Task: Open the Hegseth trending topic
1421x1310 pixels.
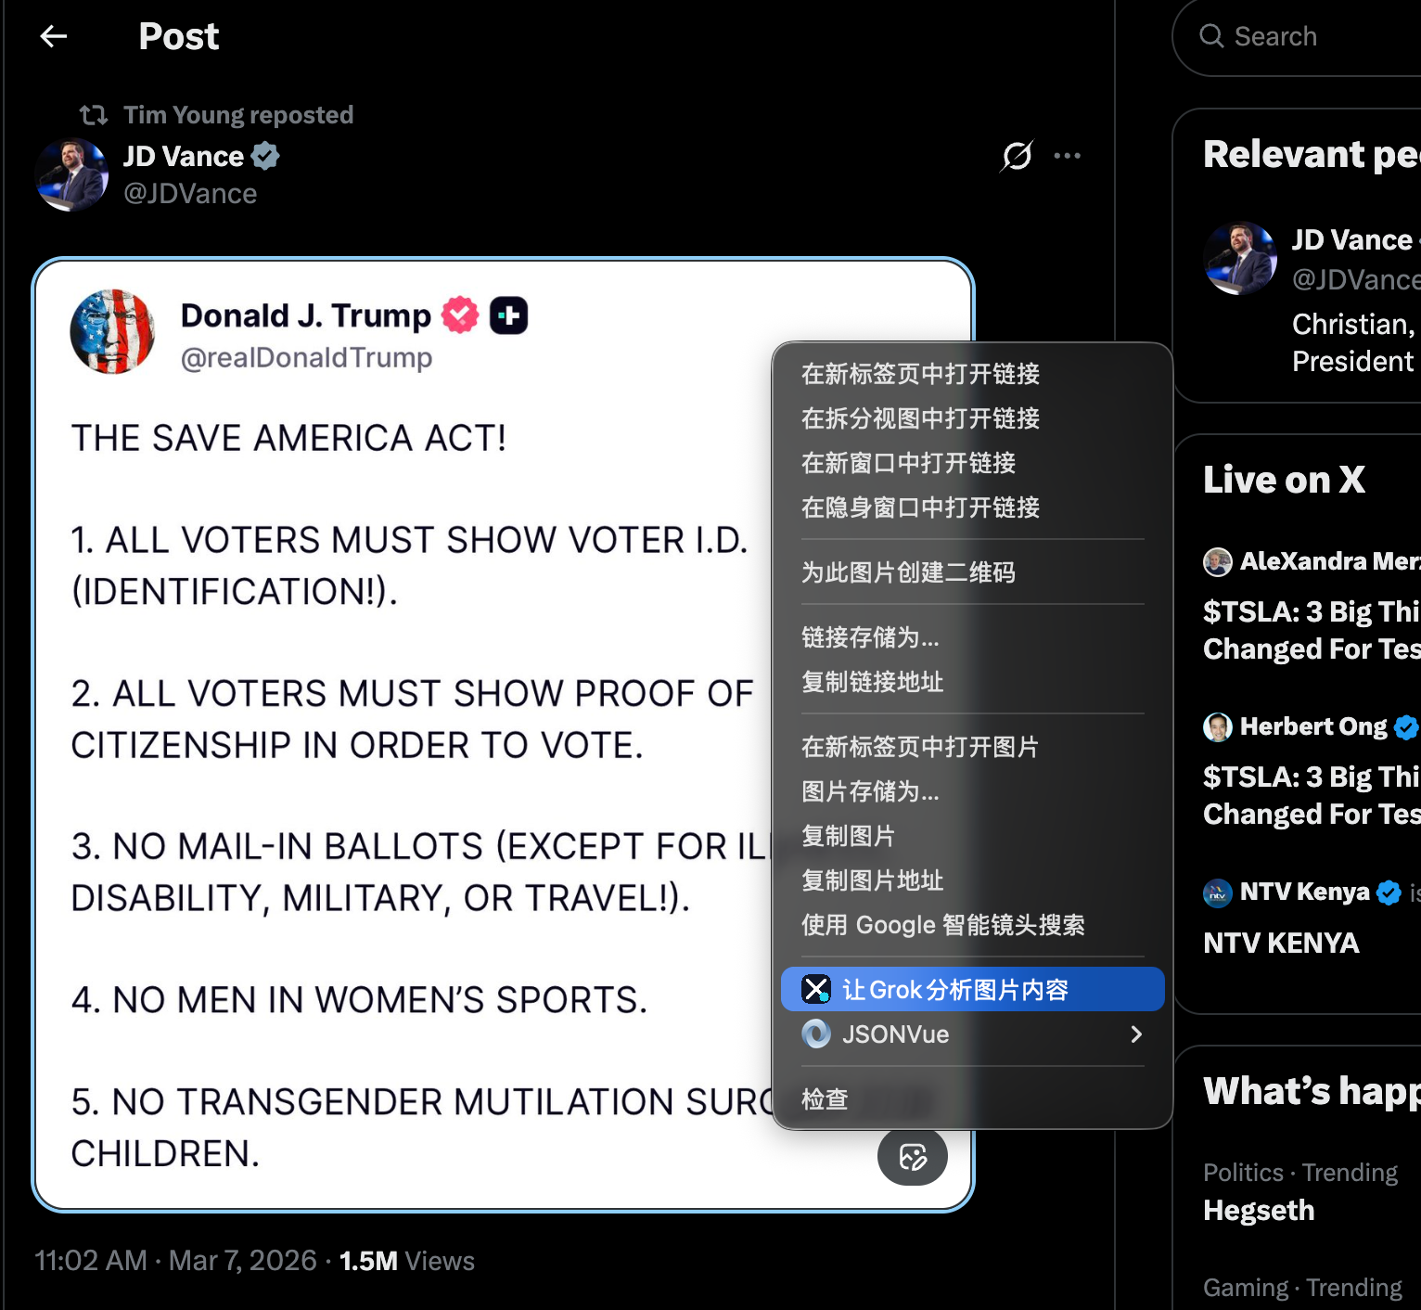Action: (1259, 1211)
